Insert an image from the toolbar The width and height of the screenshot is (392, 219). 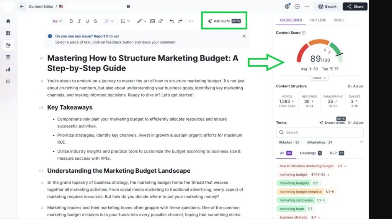tap(152, 21)
